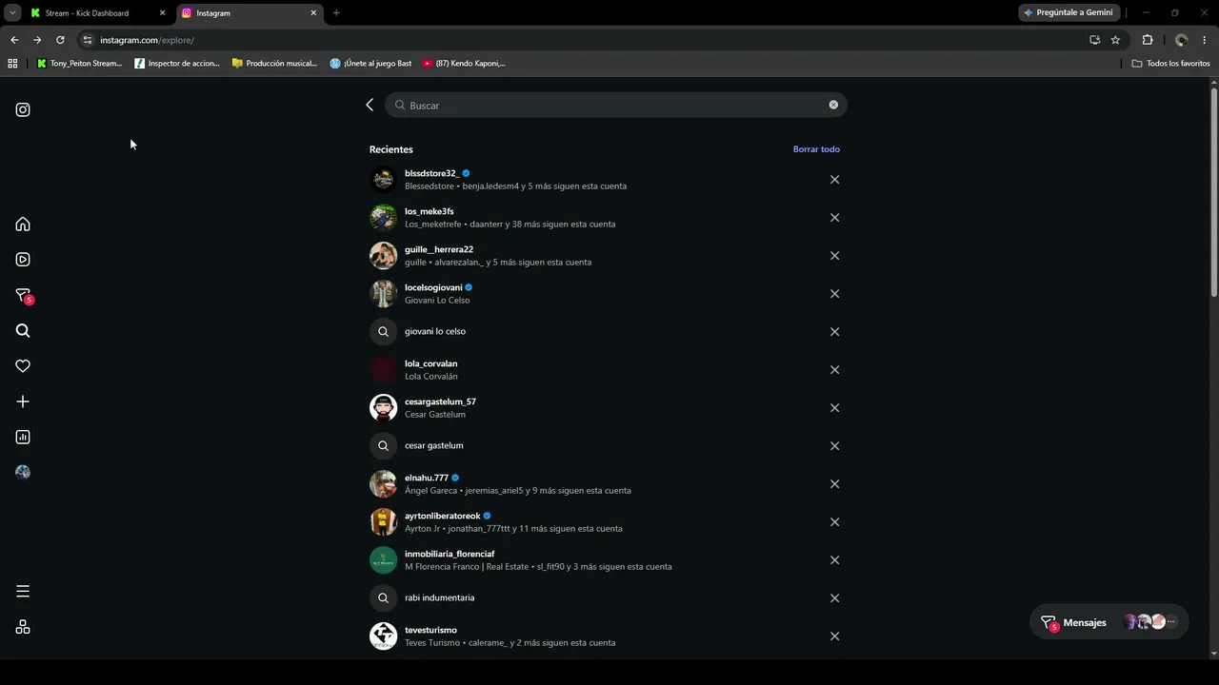Remove tevesturismo from recent searches
Image resolution: width=1219 pixels, height=685 pixels.
pyautogui.click(x=834, y=636)
